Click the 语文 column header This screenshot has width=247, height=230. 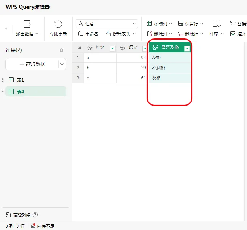(x=133, y=47)
